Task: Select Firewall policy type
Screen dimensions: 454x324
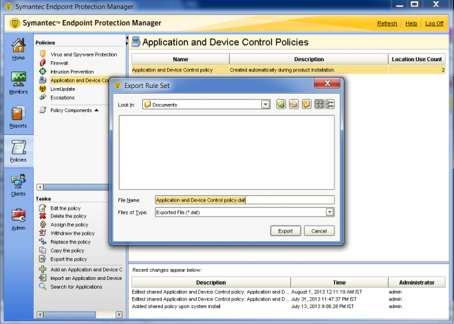Action: coord(59,63)
